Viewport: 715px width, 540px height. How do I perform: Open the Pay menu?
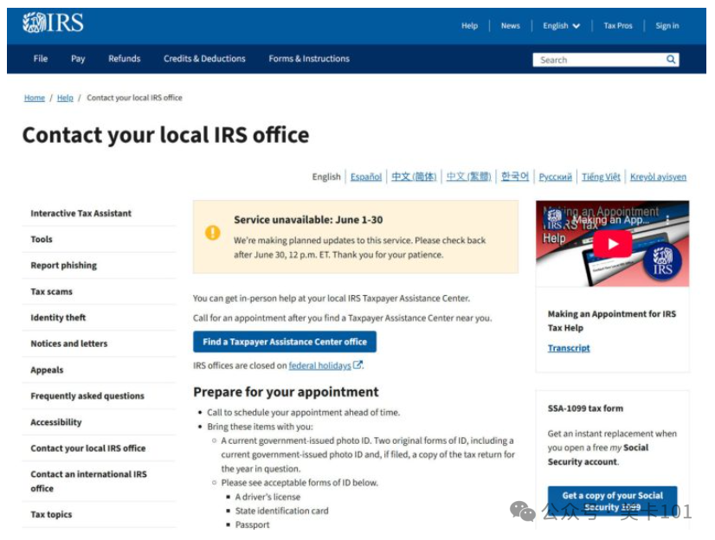(78, 58)
